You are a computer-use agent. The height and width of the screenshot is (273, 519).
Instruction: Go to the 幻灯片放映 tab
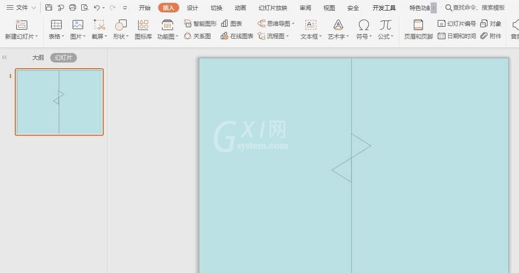(273, 8)
